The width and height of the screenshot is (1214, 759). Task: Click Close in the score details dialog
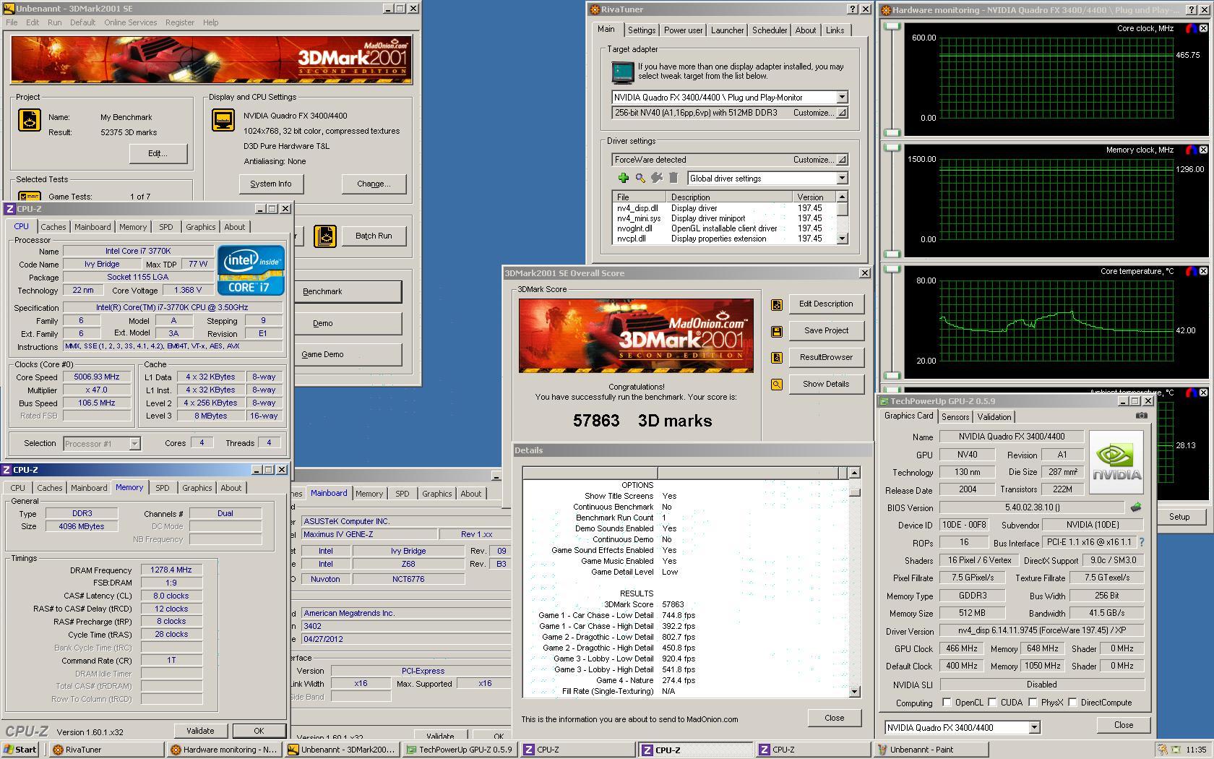pos(835,718)
